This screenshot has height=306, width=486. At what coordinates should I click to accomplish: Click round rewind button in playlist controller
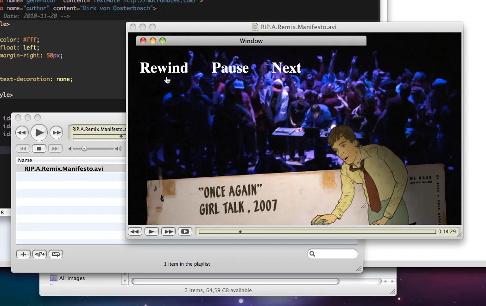(x=22, y=132)
